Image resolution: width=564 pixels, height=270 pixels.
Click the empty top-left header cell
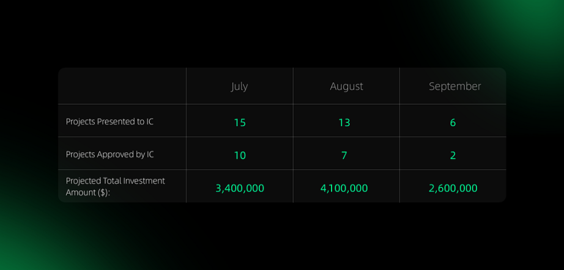click(122, 86)
